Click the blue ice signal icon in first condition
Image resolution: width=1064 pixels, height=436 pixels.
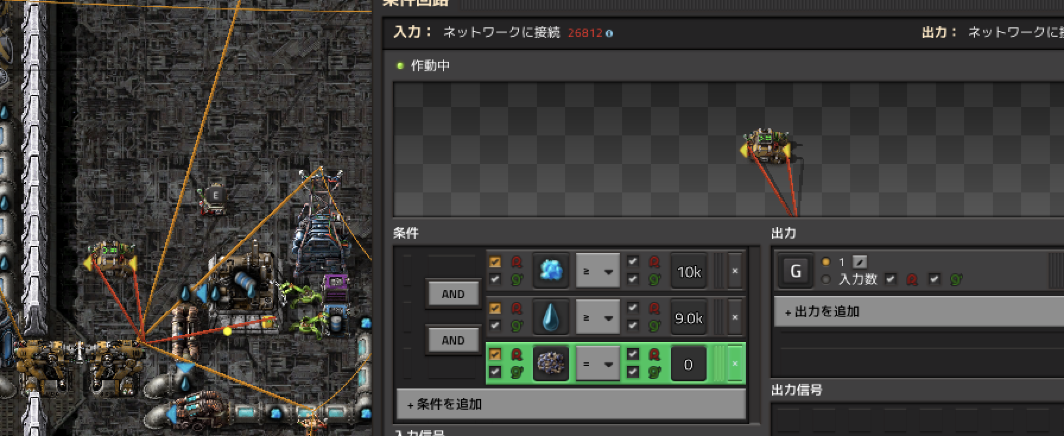(x=550, y=271)
